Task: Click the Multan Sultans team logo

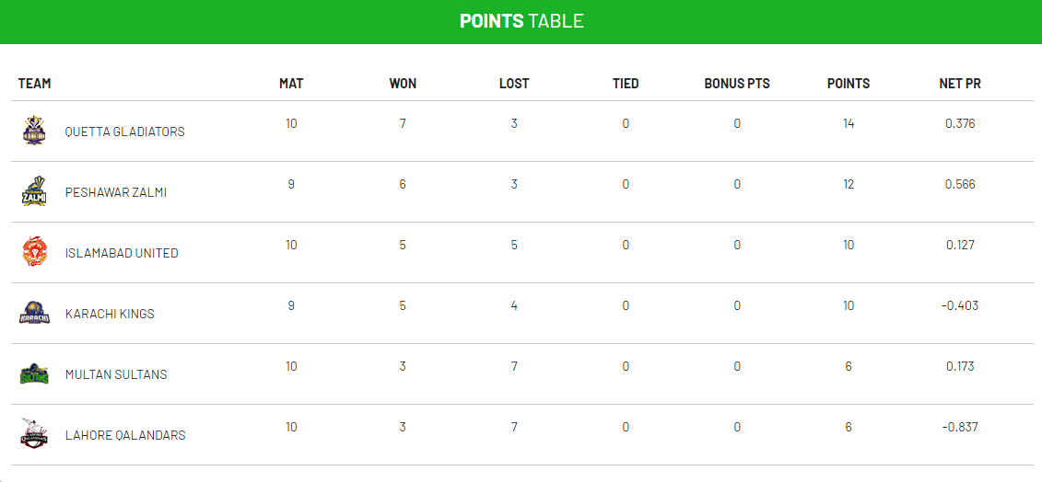Action: [x=34, y=373]
